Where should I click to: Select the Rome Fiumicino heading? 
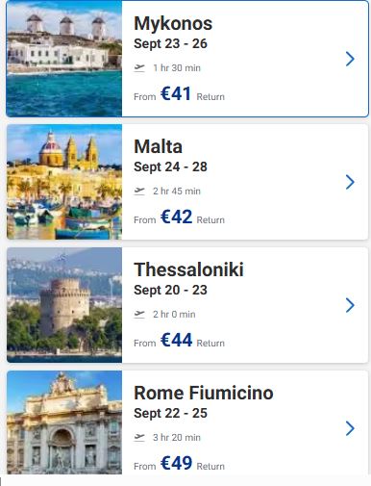tap(204, 393)
